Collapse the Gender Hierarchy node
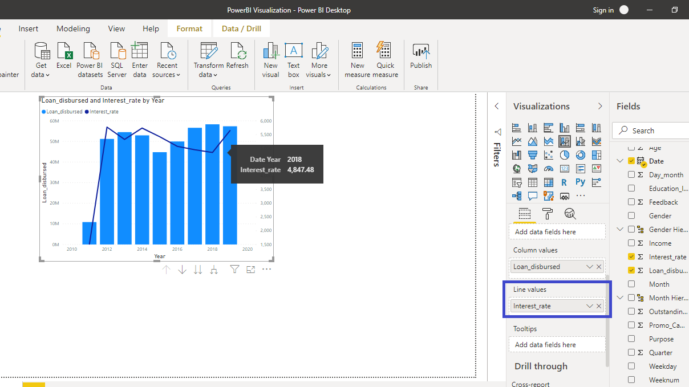Image resolution: width=689 pixels, height=387 pixels. click(x=620, y=230)
